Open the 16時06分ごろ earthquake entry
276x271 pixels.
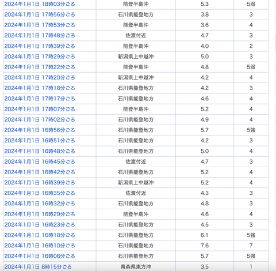[x=40, y=256]
